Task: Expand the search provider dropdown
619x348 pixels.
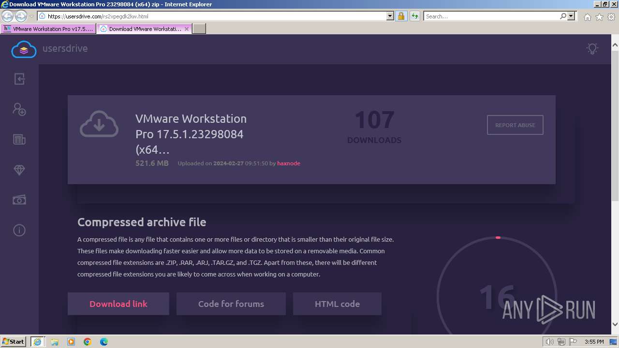Action: [x=571, y=16]
